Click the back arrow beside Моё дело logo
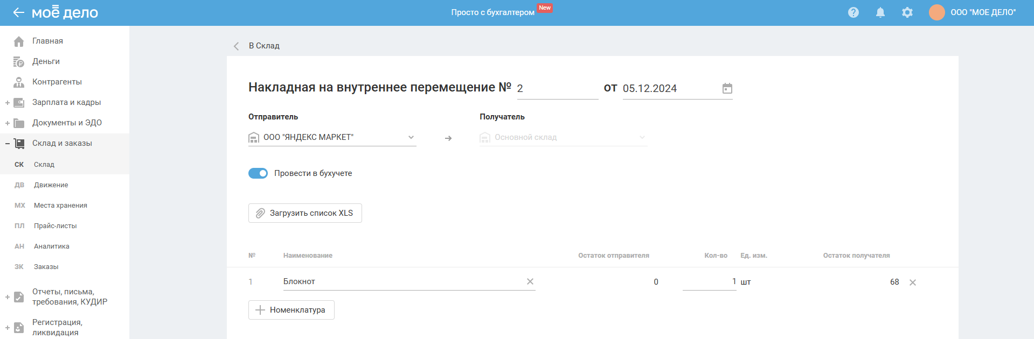Viewport: 1034px width, 339px height. [x=19, y=12]
